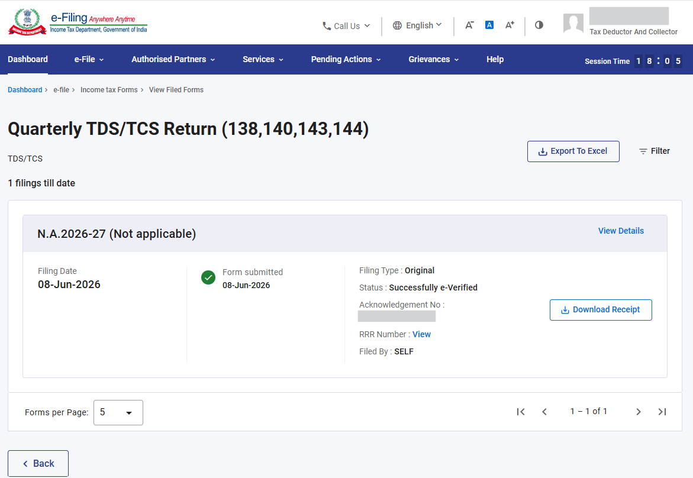Expand the Authorised Partners menu
693x478 pixels.
point(173,59)
